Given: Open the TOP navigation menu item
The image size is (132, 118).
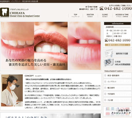Looking at the screenshot, I should click(75, 15).
